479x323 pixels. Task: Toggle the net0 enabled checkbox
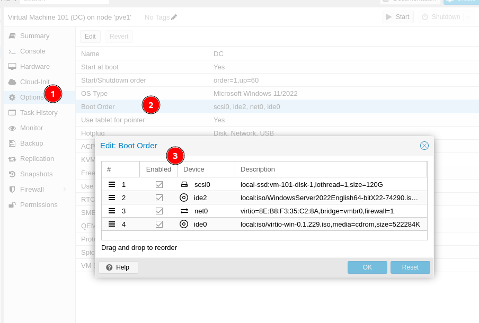click(x=159, y=211)
